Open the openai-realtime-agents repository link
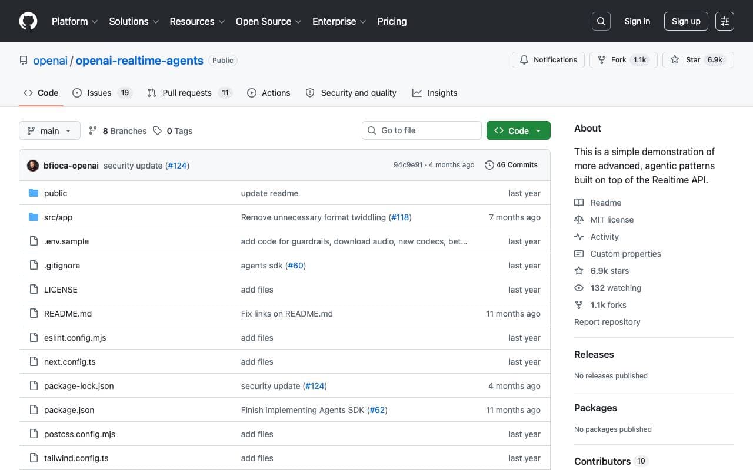The image size is (753, 470). click(x=139, y=61)
